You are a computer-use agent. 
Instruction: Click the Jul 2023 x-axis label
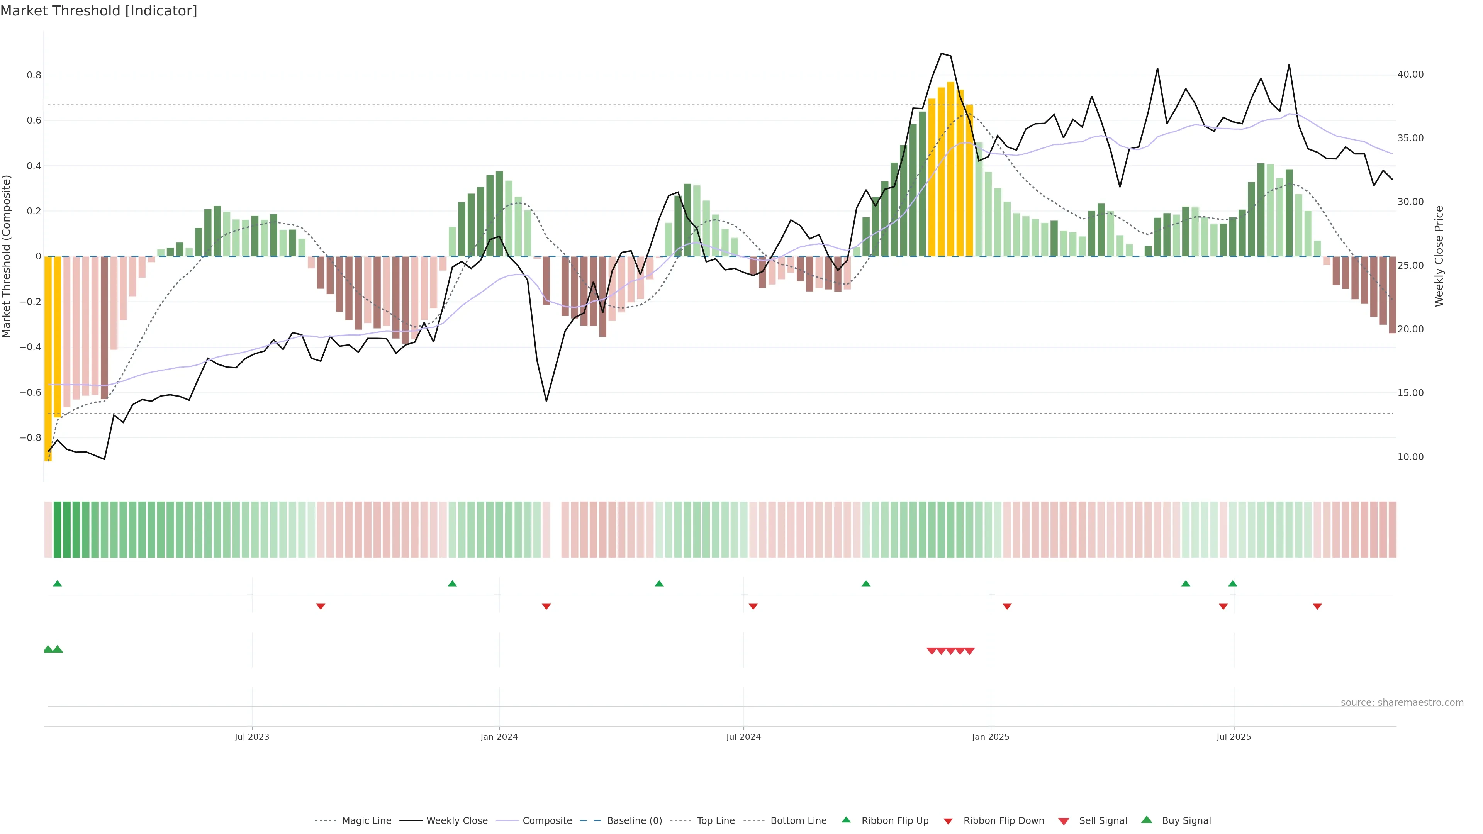point(251,737)
